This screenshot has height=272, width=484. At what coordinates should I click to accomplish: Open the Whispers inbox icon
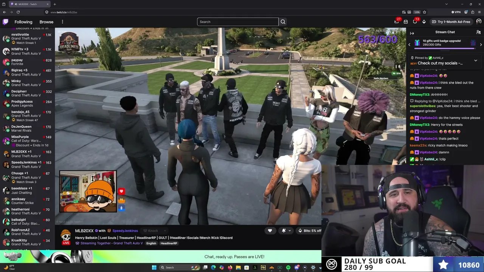point(406,22)
